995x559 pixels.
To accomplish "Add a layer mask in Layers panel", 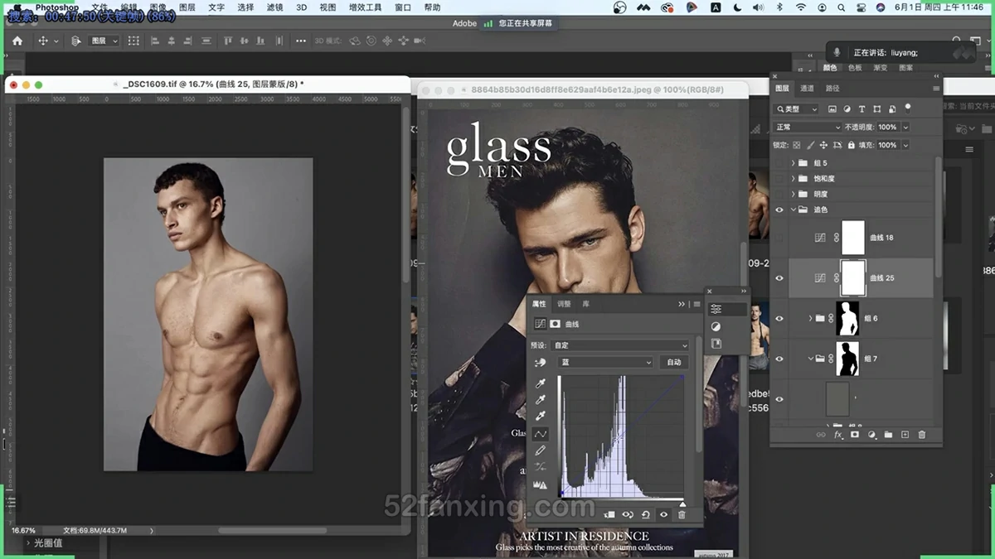I will click(855, 435).
